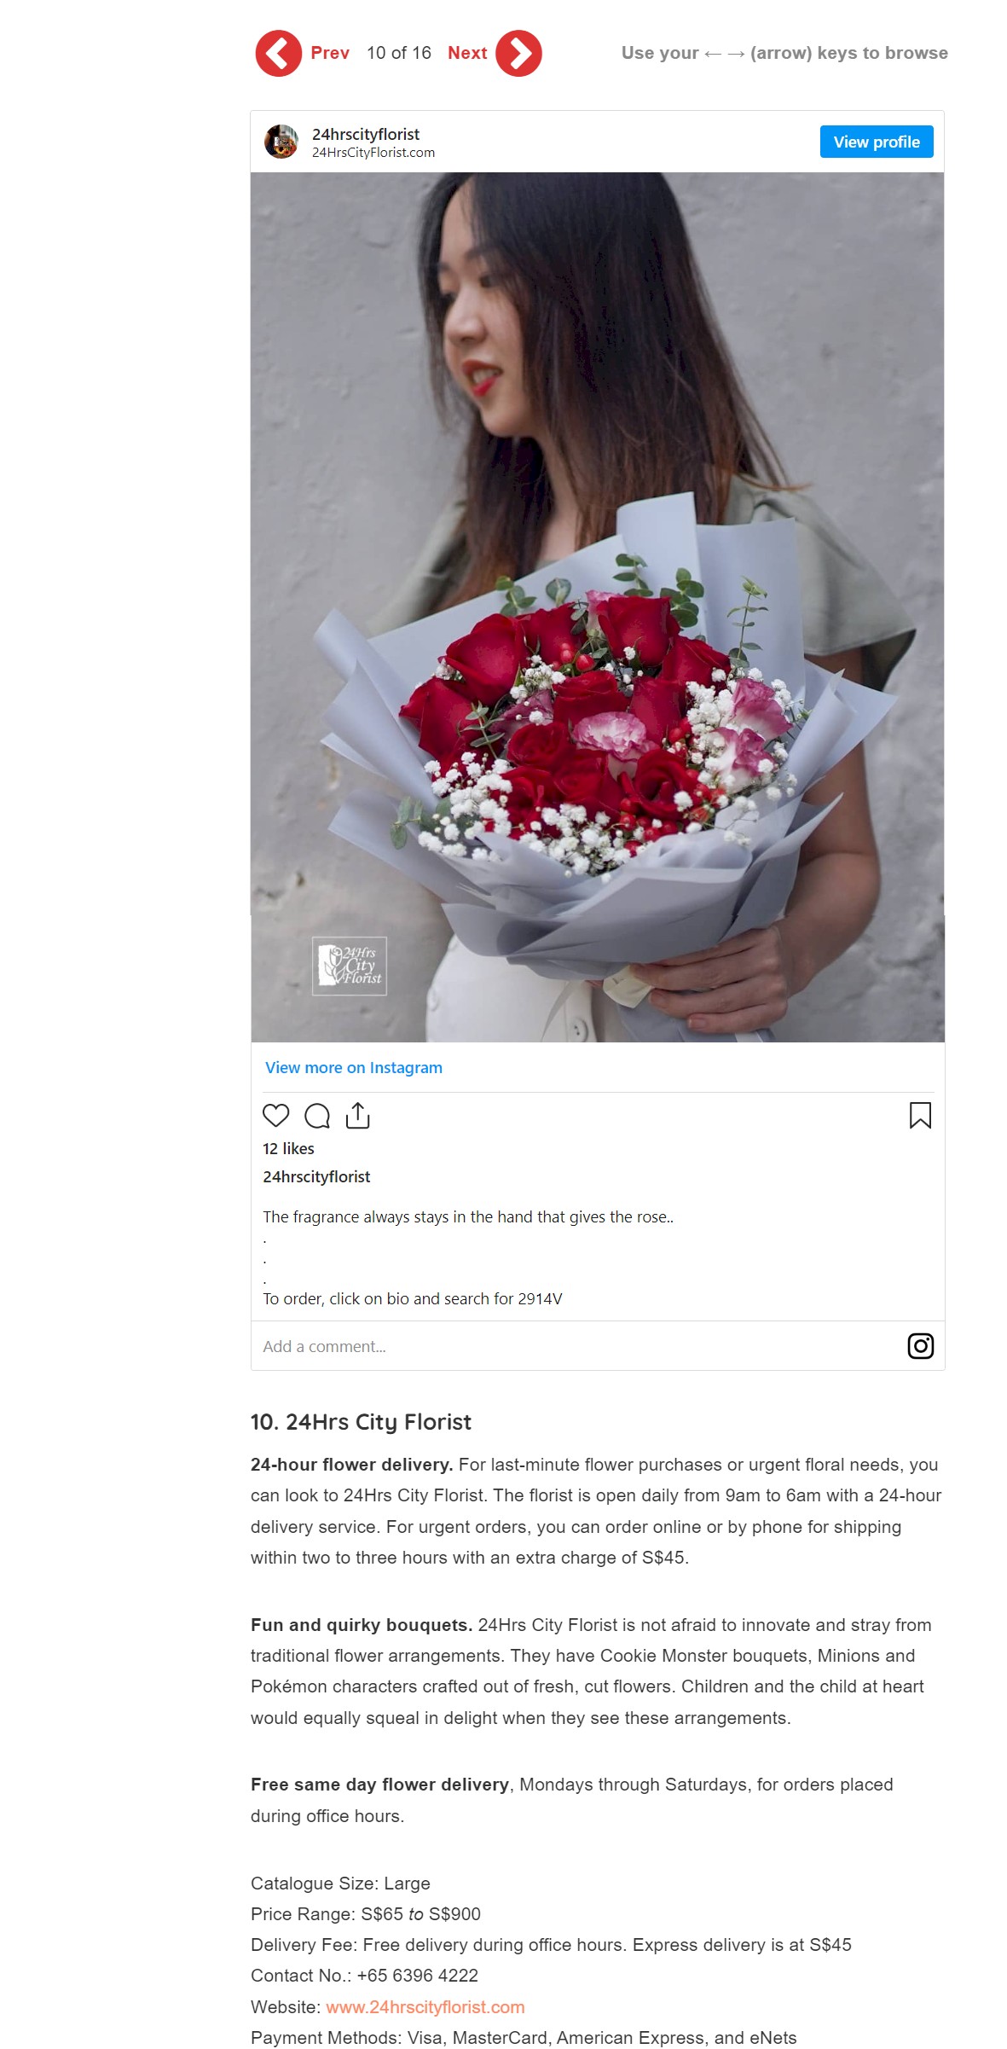Like the post with heart icon
The width and height of the screenshot is (1007, 2049).
[275, 1115]
